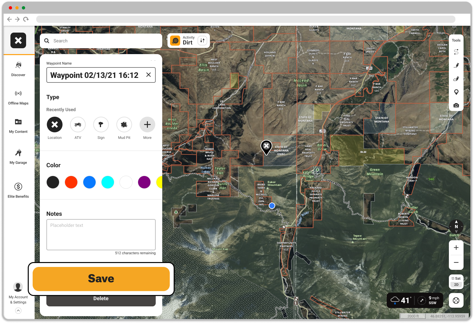Reset map orientation with north compass

coord(456,226)
